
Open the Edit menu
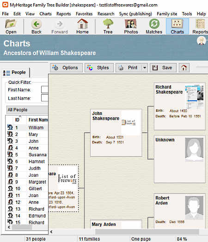[x=17, y=14]
